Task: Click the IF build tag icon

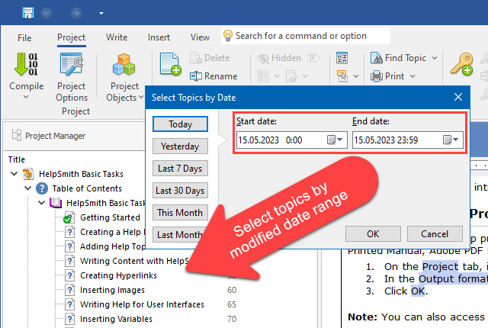Action: [x=313, y=58]
